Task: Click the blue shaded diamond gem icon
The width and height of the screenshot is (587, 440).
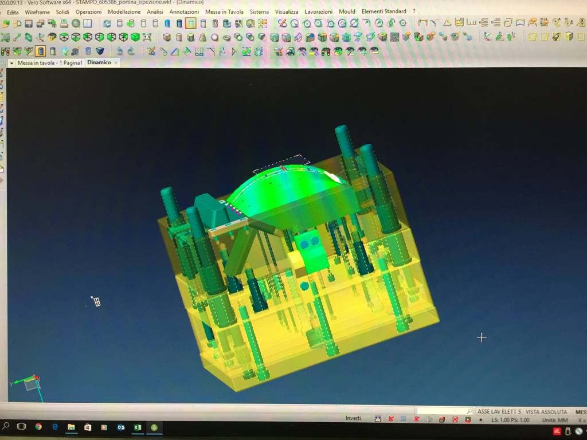Action: tap(100, 51)
